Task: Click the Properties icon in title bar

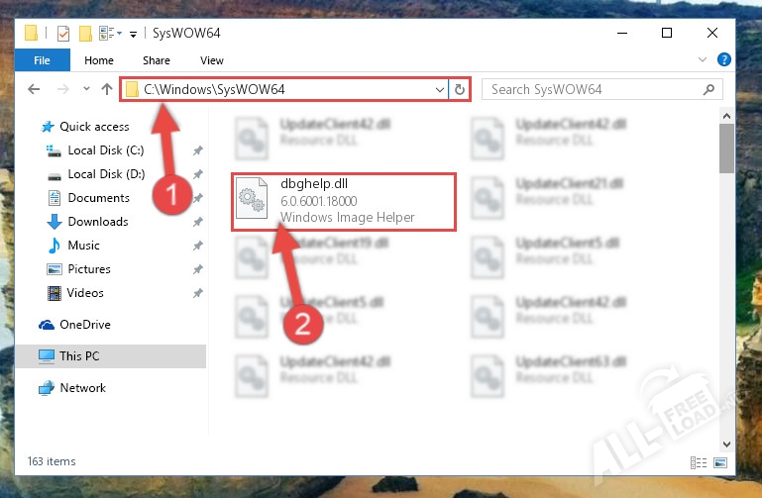Action: click(63, 33)
